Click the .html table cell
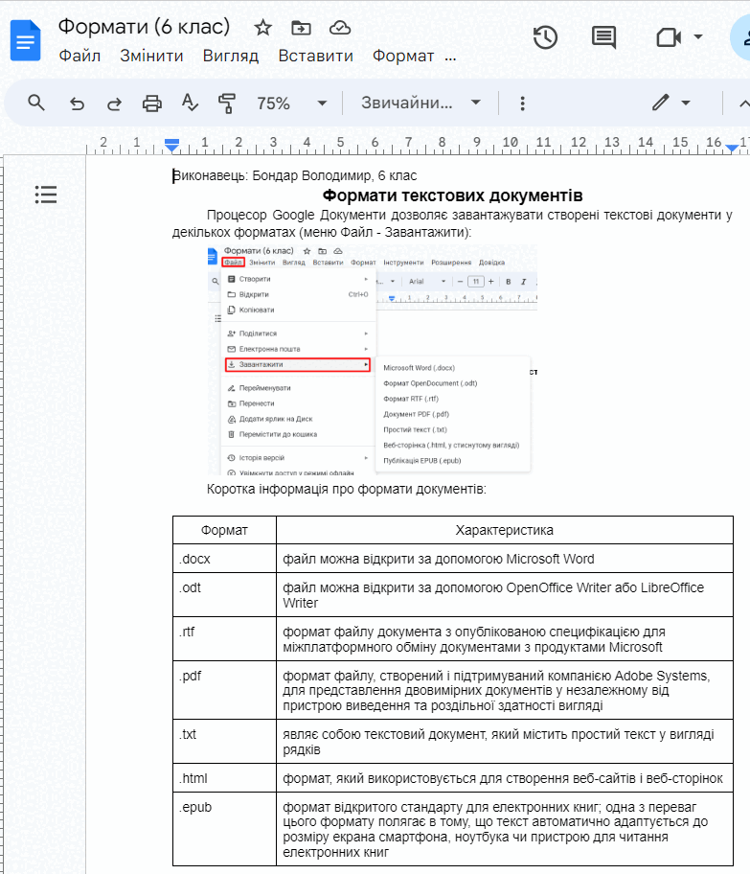 click(224, 777)
